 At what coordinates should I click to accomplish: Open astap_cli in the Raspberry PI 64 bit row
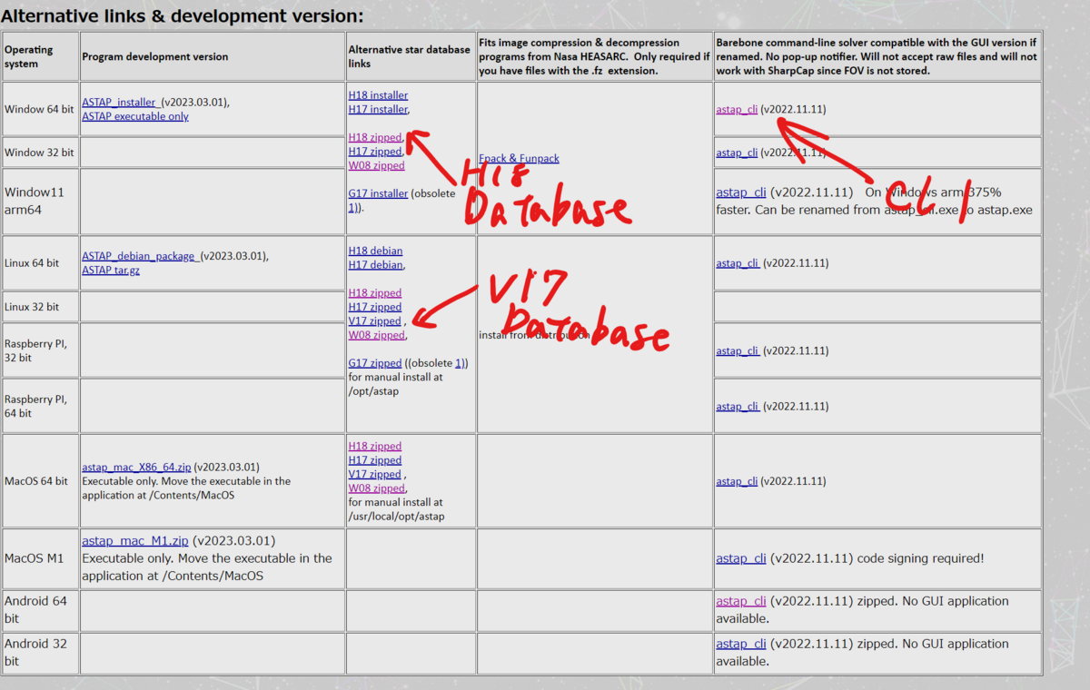(737, 407)
